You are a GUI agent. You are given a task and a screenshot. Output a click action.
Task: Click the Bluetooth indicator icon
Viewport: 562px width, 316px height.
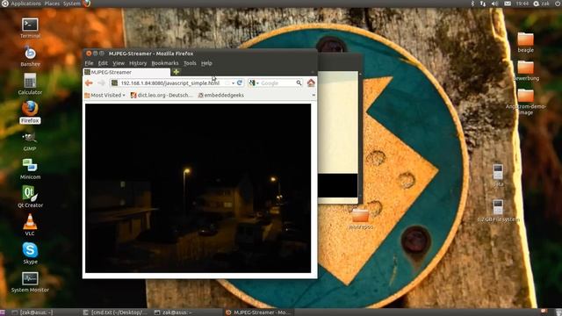tap(472, 4)
